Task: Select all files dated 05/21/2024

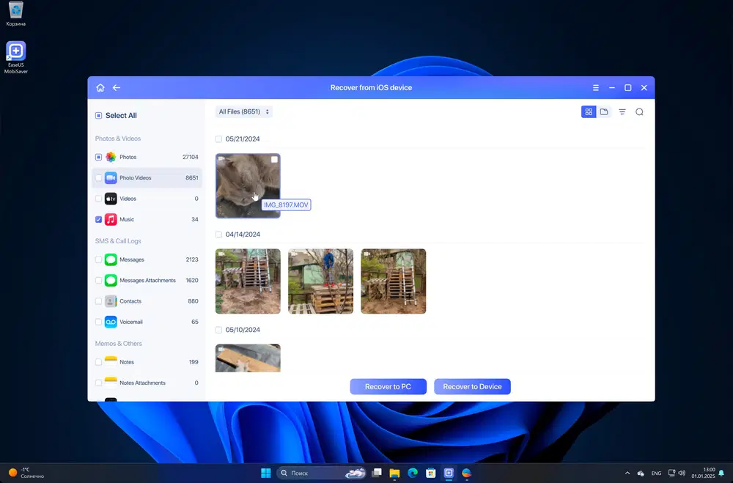Action: [218, 139]
